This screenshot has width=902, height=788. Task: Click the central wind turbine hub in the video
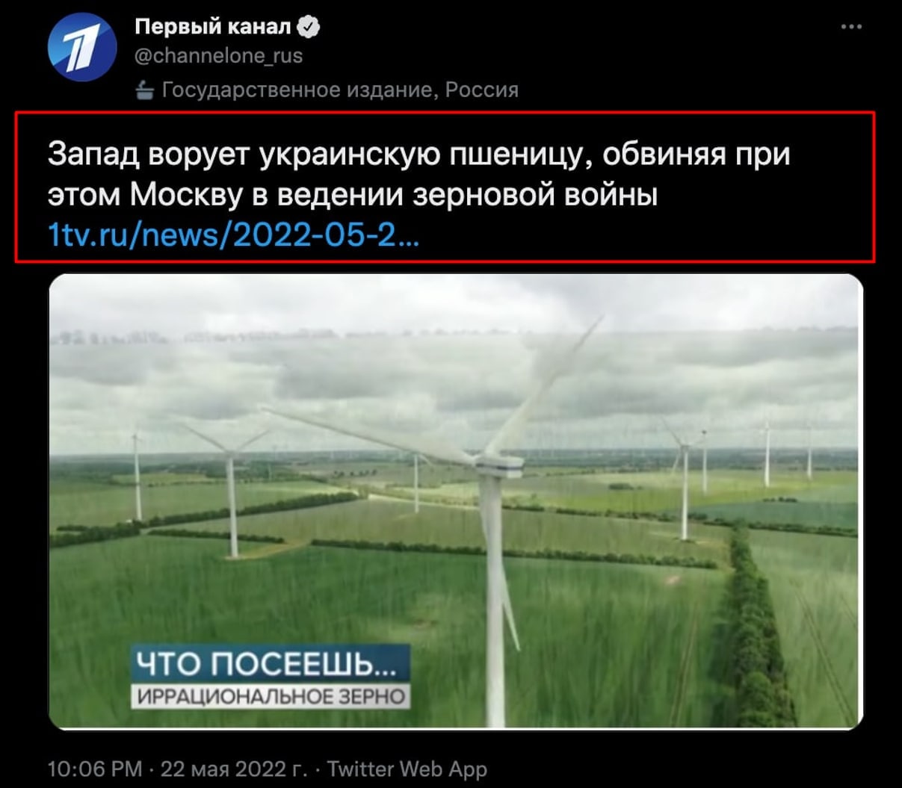point(499,466)
